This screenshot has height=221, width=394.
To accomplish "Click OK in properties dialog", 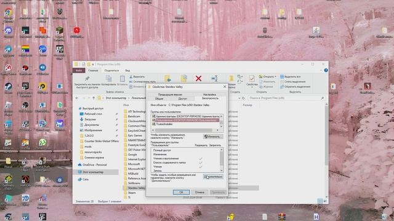I will [181, 192].
